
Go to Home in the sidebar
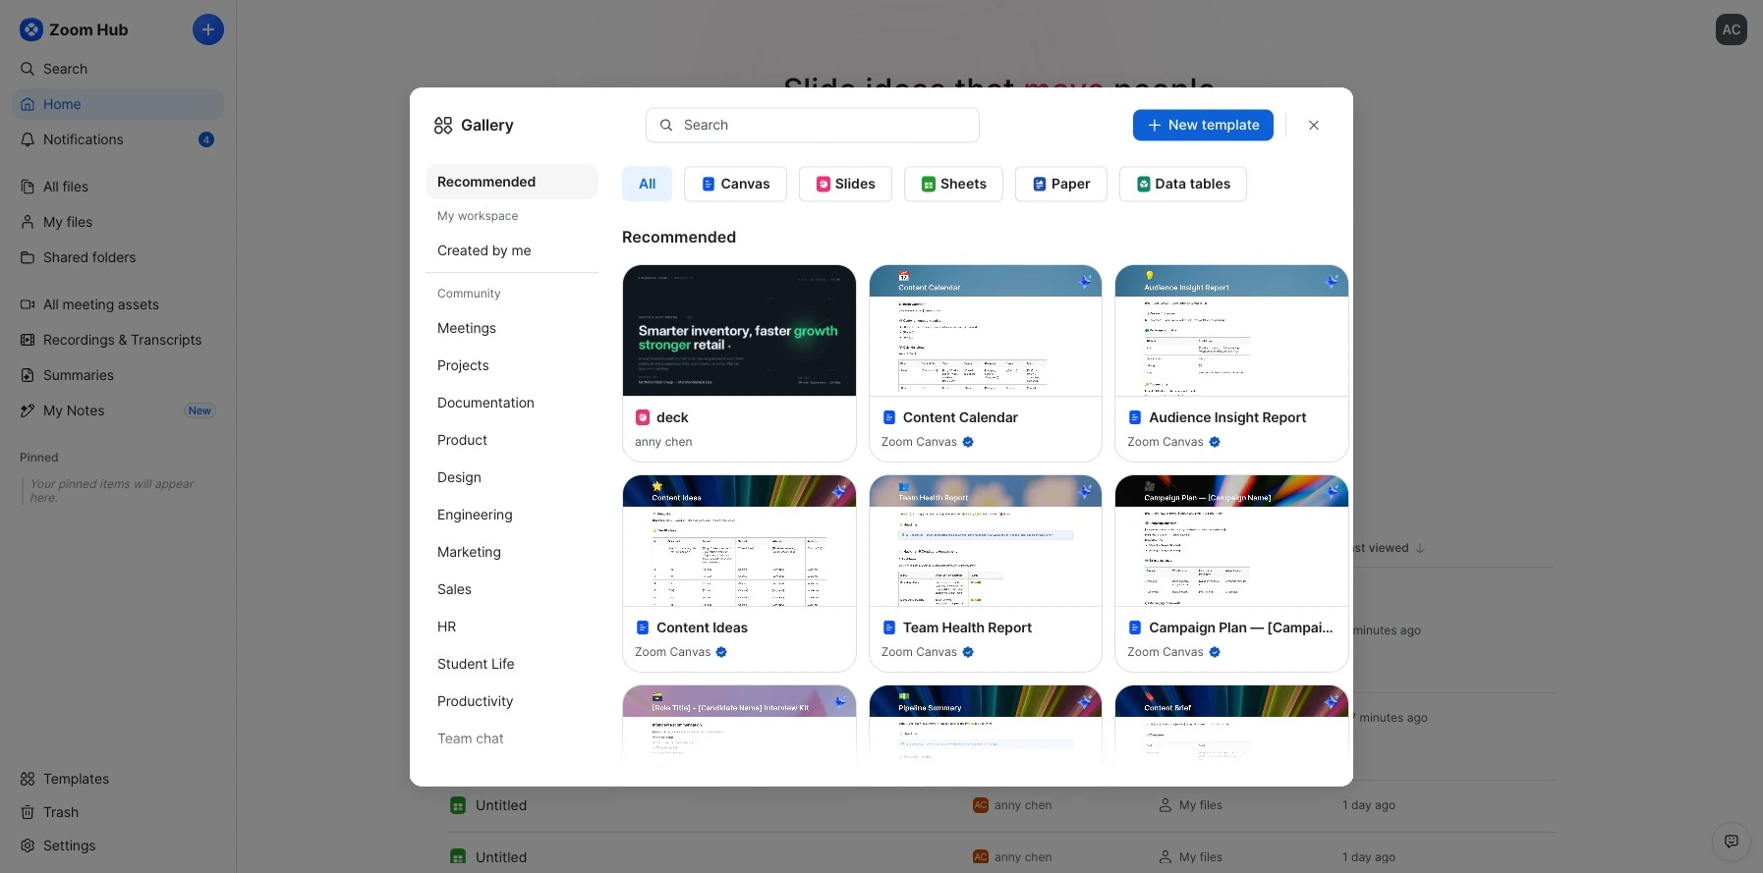[118, 104]
